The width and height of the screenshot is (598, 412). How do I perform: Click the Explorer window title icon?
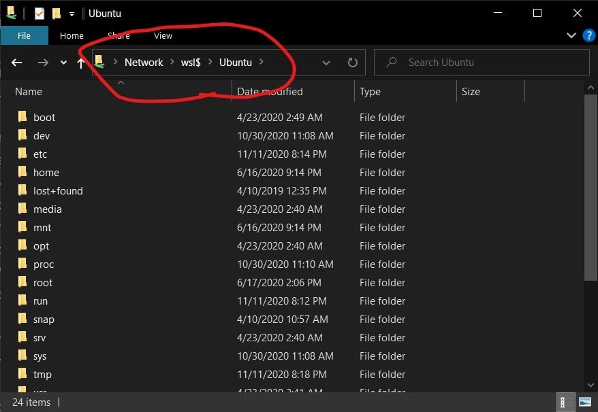point(12,14)
